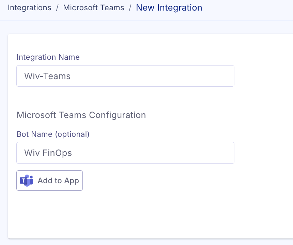The width and height of the screenshot is (293, 245).
Task: Select Microsoft Teams Configuration heading
Action: (81, 115)
